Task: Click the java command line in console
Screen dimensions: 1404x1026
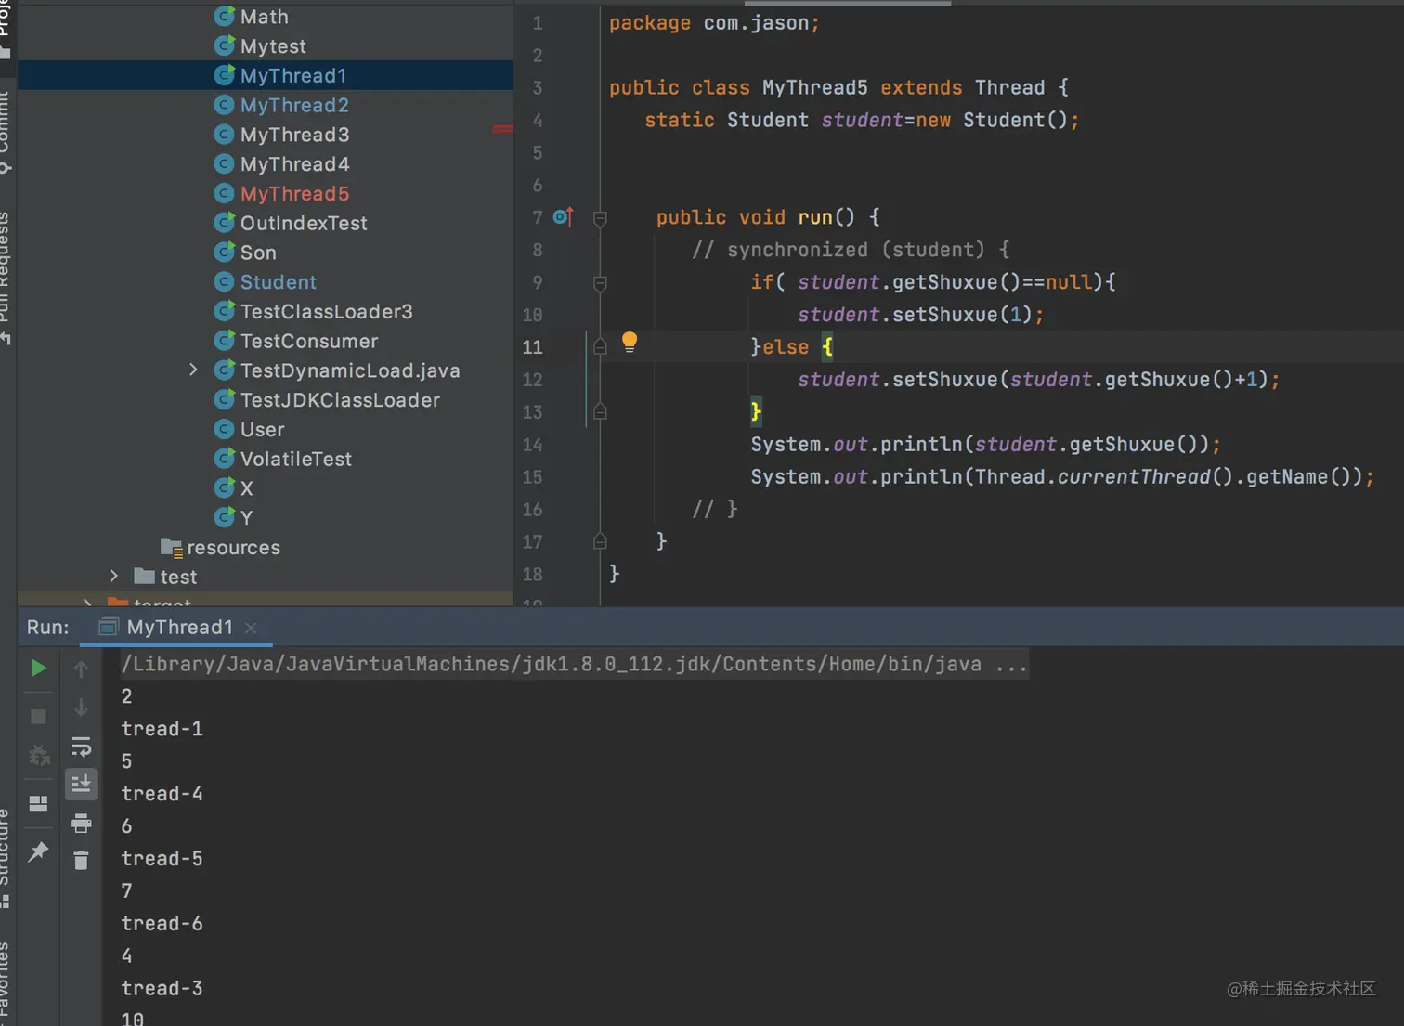Action: [574, 664]
